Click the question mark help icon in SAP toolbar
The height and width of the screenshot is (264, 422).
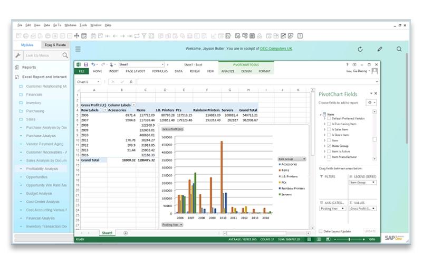tap(300, 36)
